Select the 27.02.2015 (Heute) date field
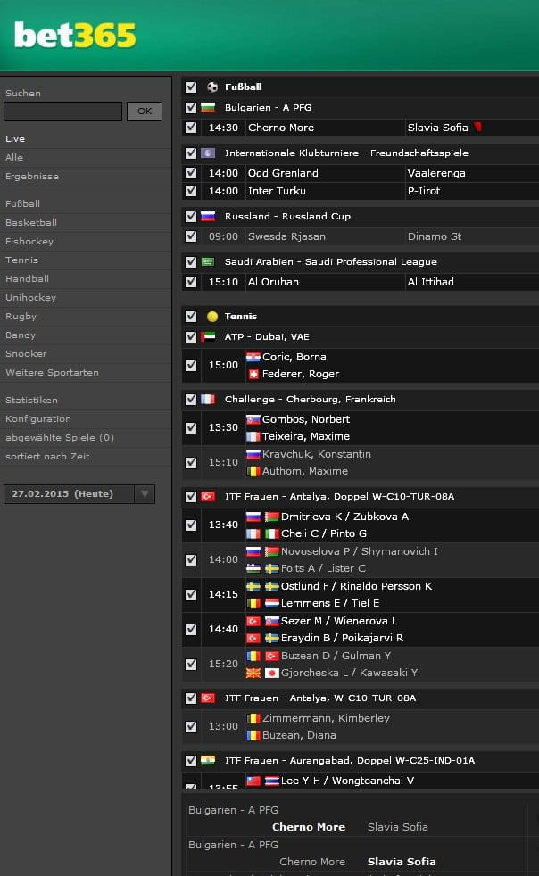 click(69, 494)
